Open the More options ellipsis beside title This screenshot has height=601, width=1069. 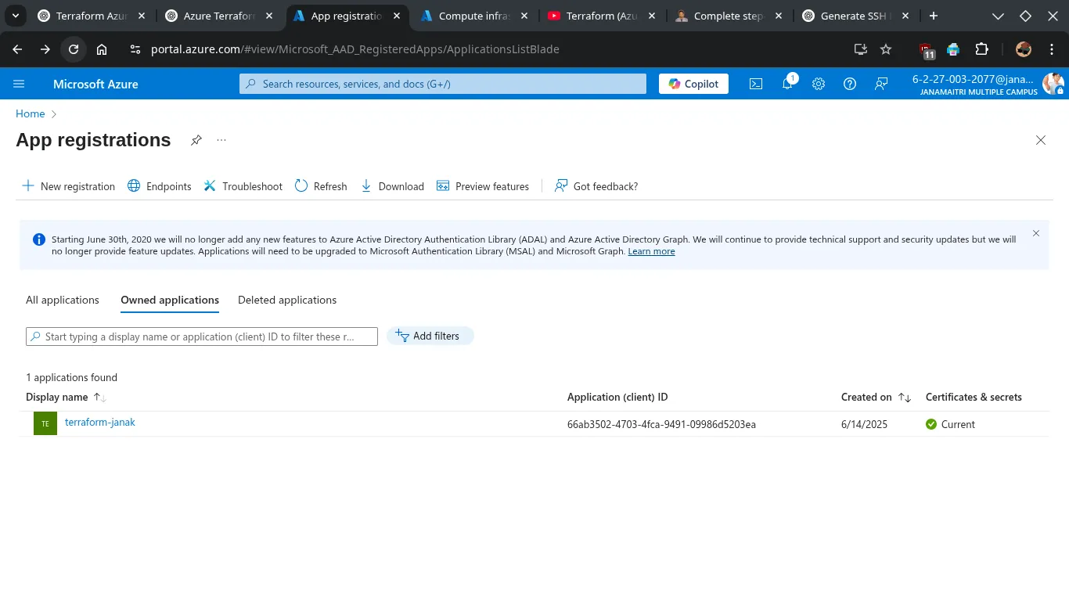[x=221, y=140]
